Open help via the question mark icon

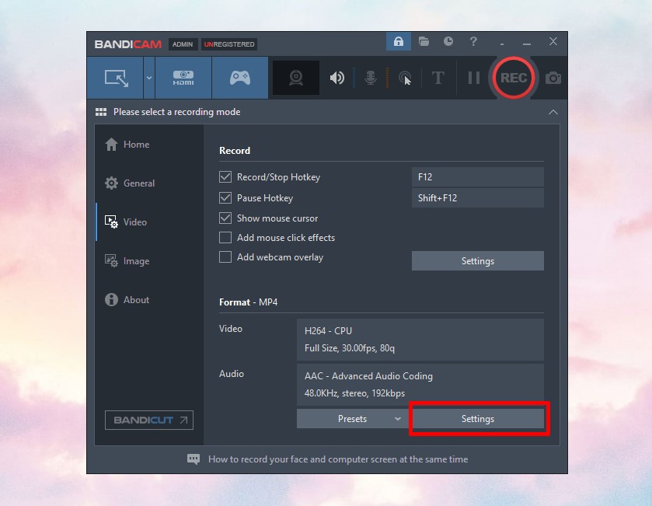(473, 41)
